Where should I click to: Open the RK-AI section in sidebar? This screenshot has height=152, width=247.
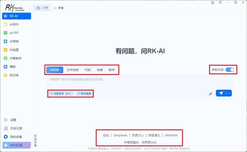coord(17,16)
